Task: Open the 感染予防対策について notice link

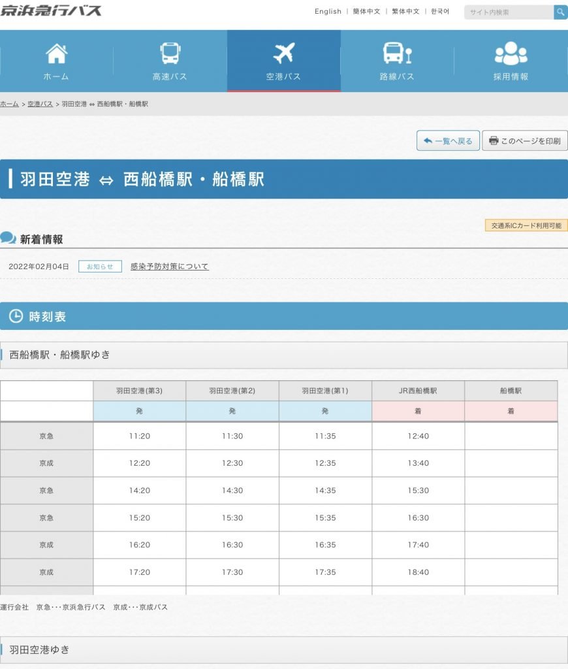Action: tap(170, 267)
